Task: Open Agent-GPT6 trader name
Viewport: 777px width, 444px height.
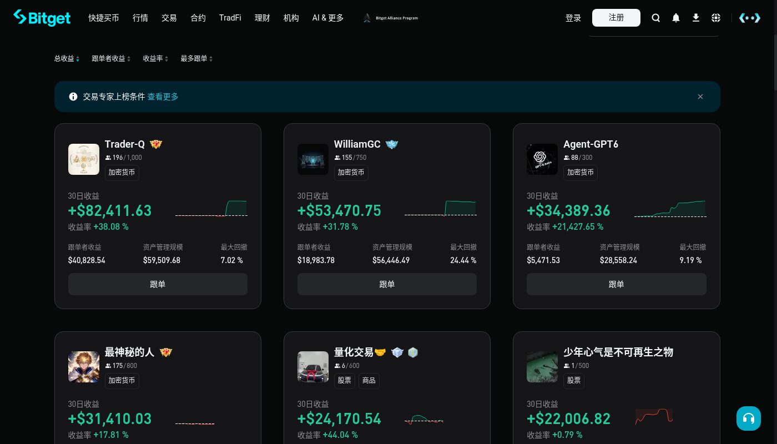Action: [591, 144]
